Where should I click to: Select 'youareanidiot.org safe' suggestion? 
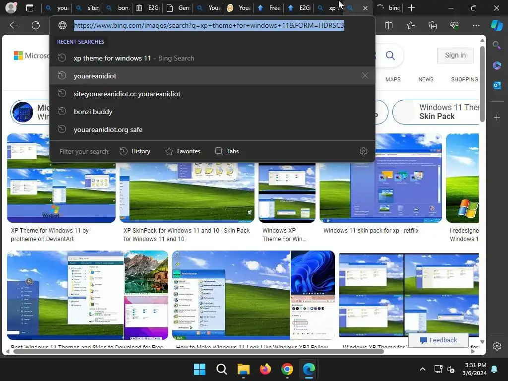[212, 129]
